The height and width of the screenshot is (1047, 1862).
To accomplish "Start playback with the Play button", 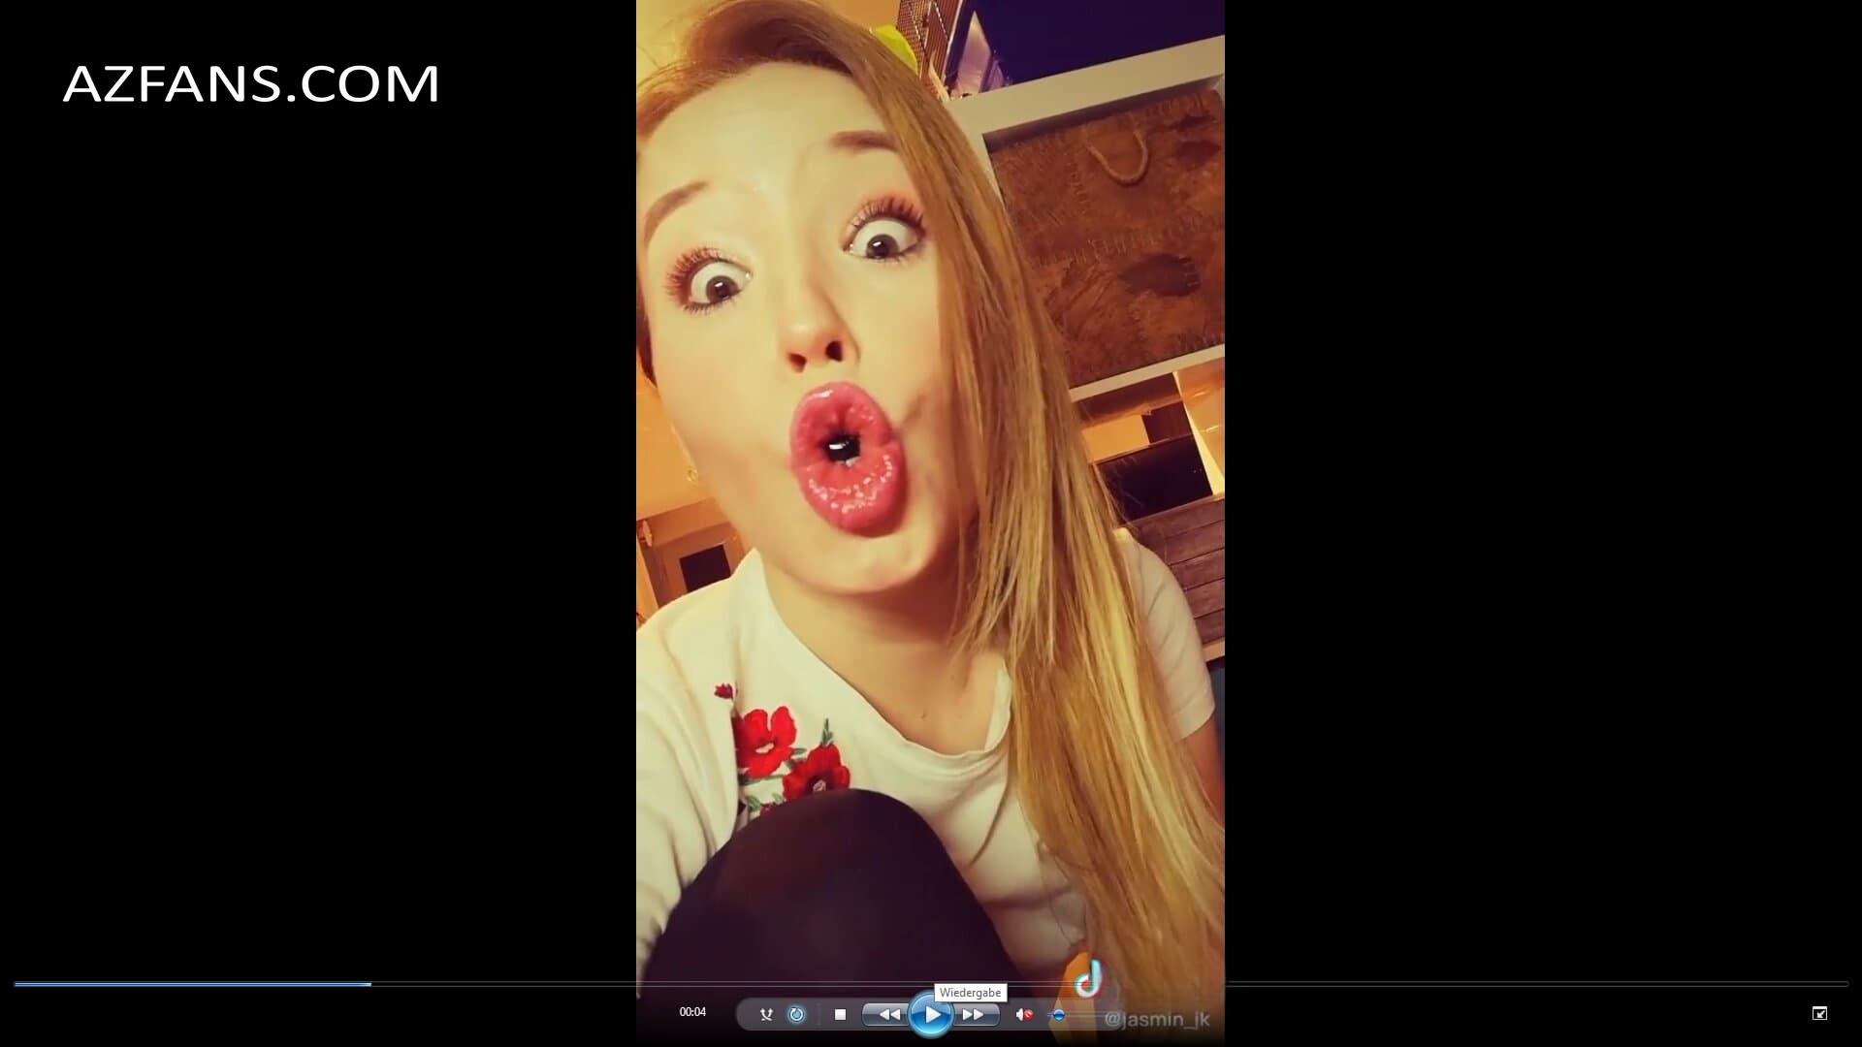I will coord(931,1015).
